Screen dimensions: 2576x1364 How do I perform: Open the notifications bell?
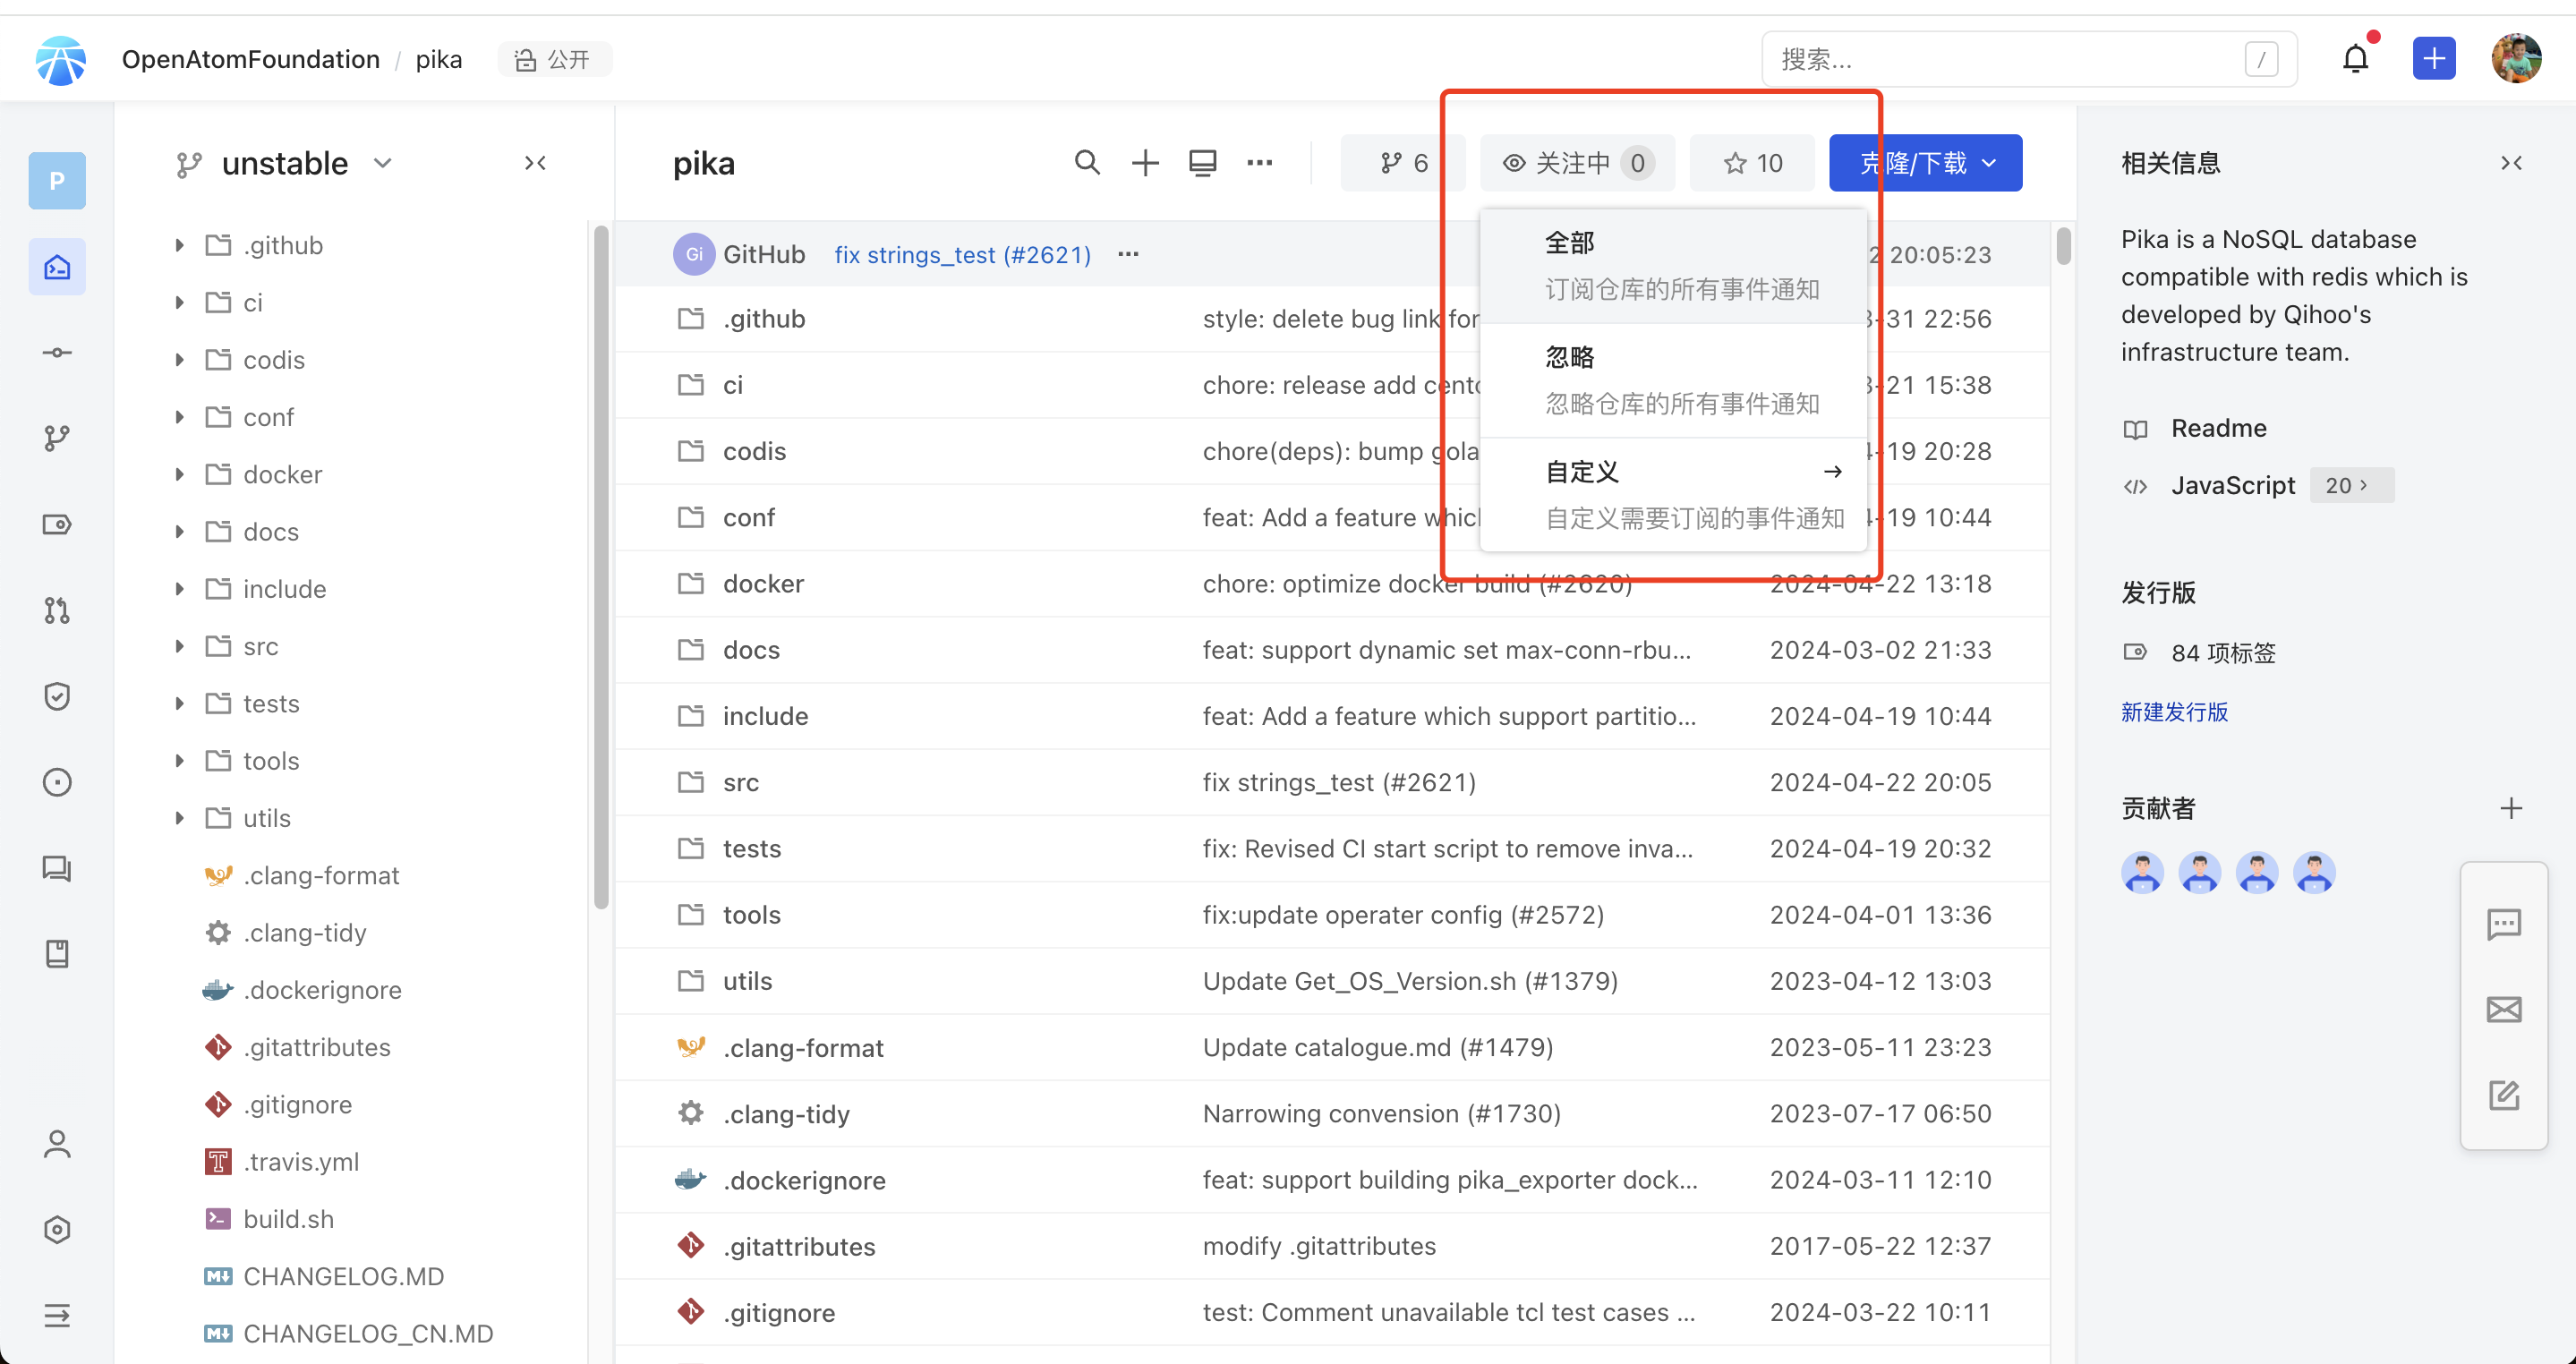[2355, 59]
